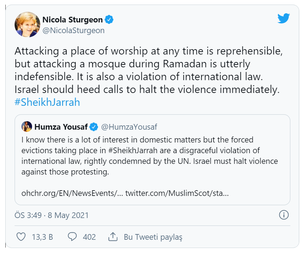Click the 13,3 B likes count
This screenshot has height=254, width=306.
coord(42,237)
